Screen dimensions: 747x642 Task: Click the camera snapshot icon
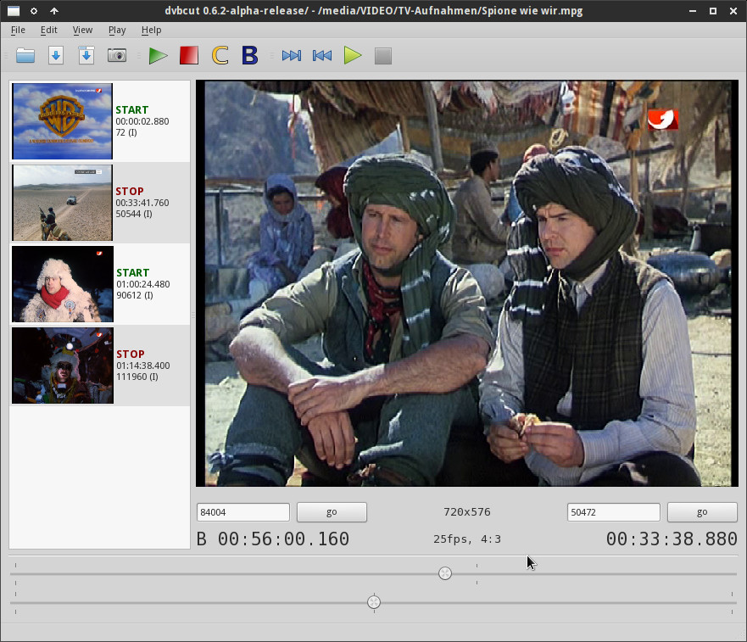pyautogui.click(x=117, y=56)
